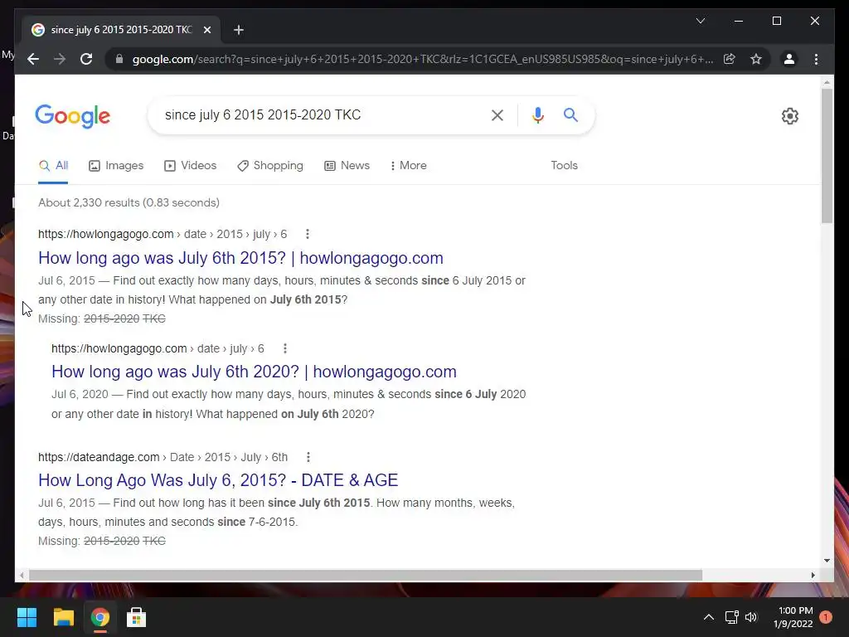Screen dimensions: 849x637
Task: Select the All results tab
Action: 53,166
